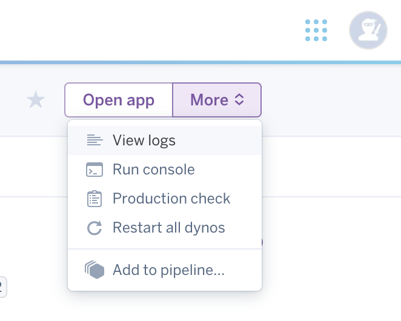The image size is (401, 321).
Task: Select the Production check option
Action: click(171, 199)
